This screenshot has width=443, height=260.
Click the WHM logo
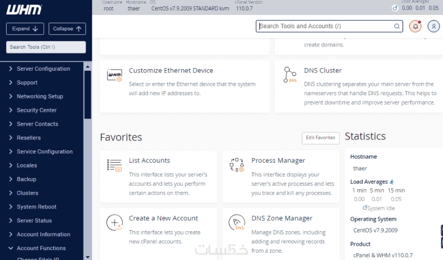(24, 10)
